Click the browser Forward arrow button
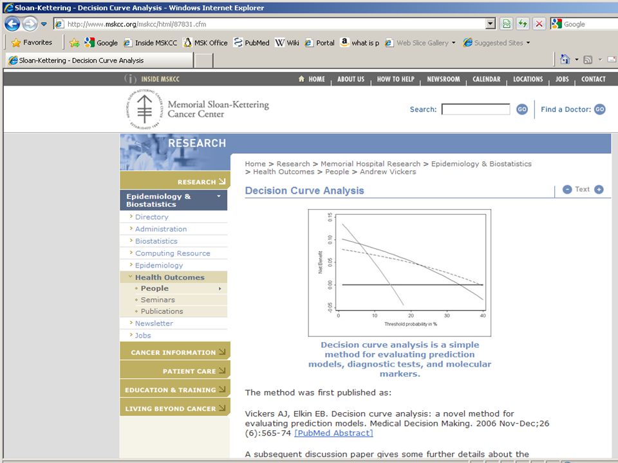Screen dimensions: 618x463 click(x=30, y=24)
